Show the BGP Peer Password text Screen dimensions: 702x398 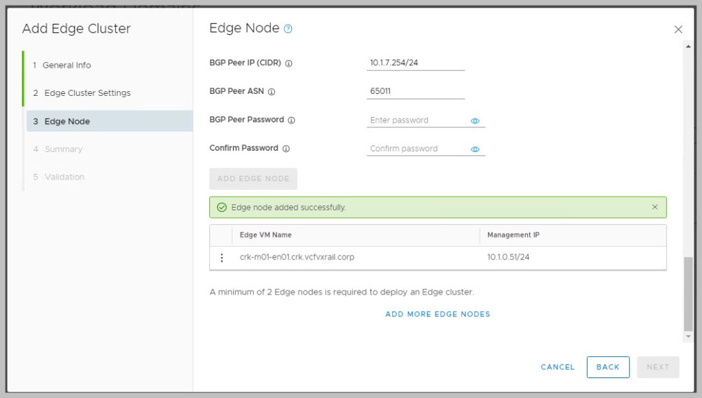click(x=475, y=121)
